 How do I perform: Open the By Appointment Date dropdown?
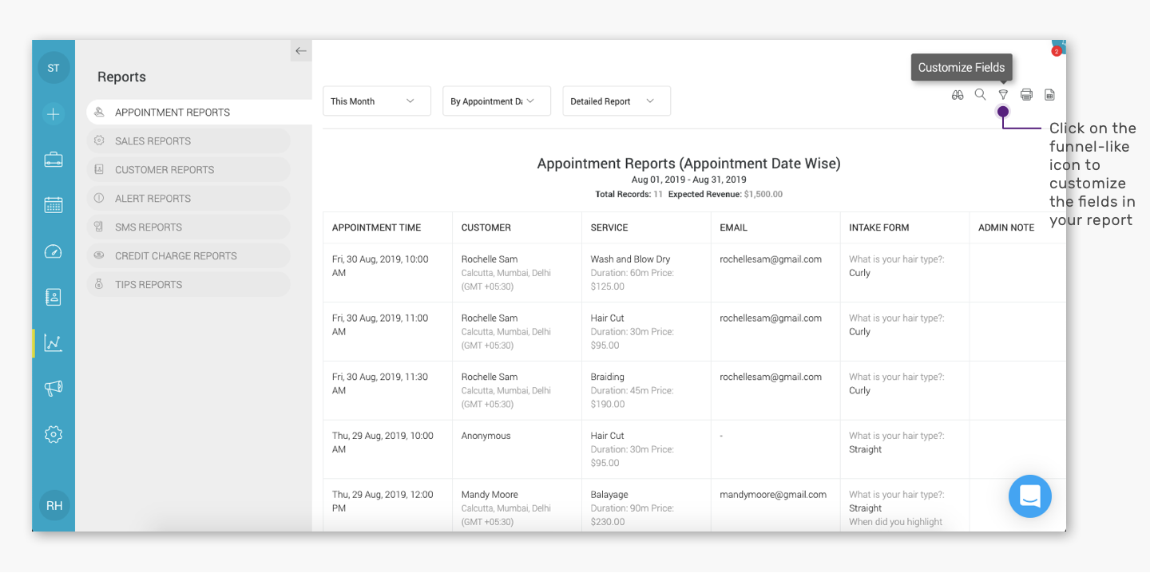[x=497, y=101]
